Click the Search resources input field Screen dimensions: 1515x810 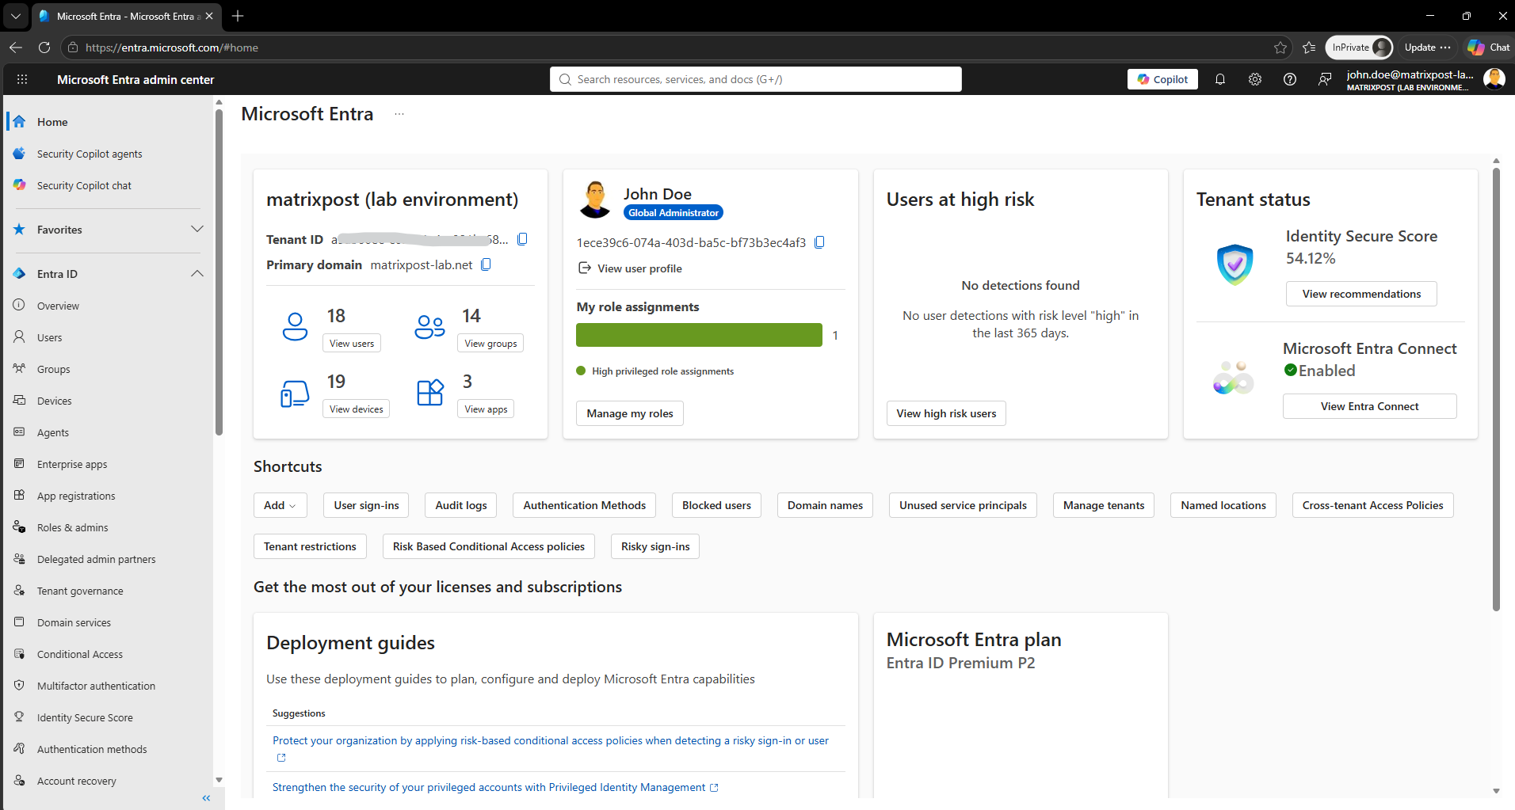pos(756,79)
